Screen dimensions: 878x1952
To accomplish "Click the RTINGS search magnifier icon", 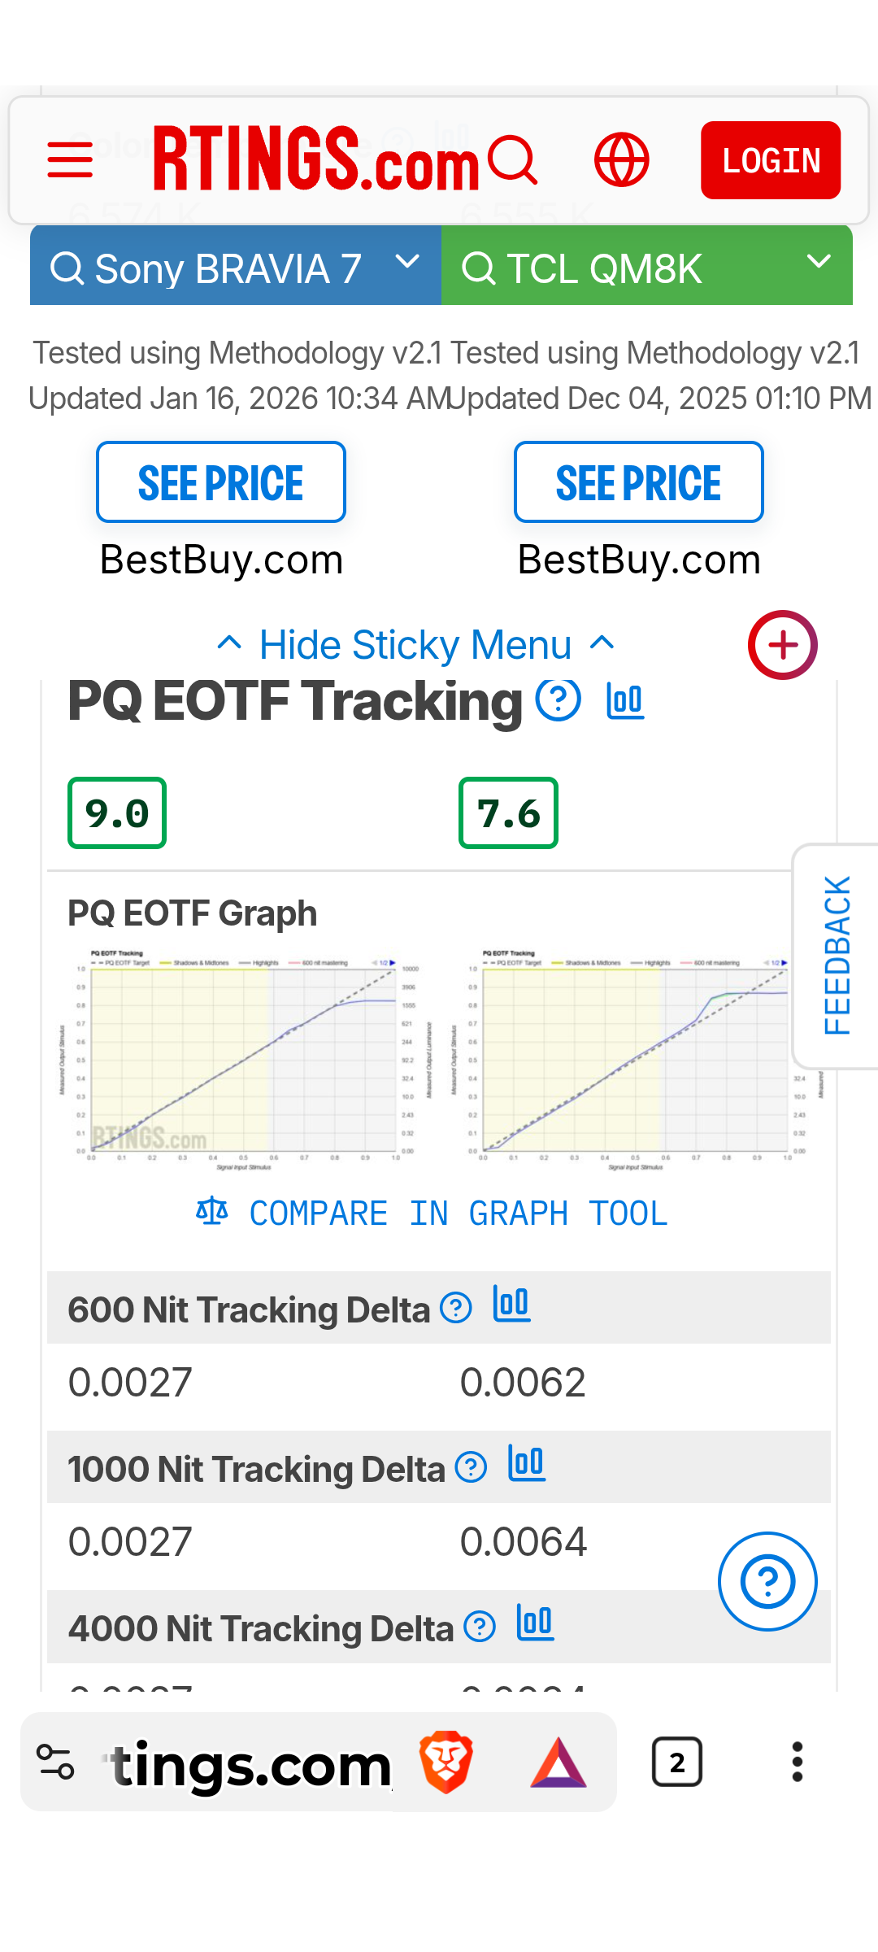I will click(513, 159).
